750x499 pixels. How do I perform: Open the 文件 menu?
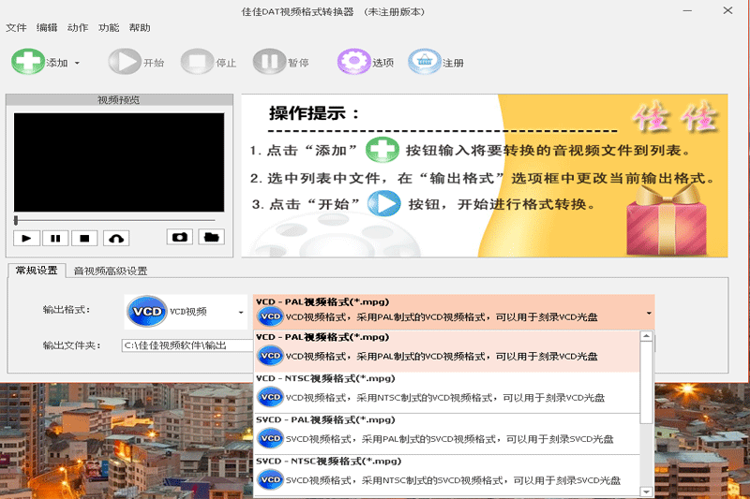click(16, 28)
